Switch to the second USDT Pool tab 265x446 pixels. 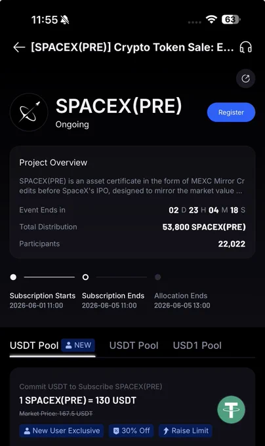134,345
